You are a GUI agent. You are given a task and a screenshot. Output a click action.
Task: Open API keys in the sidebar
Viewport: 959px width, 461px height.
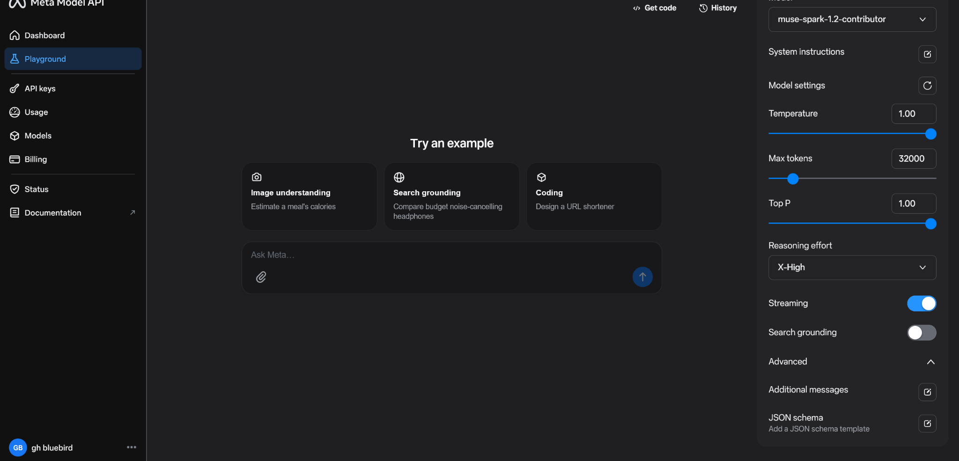pyautogui.click(x=73, y=88)
